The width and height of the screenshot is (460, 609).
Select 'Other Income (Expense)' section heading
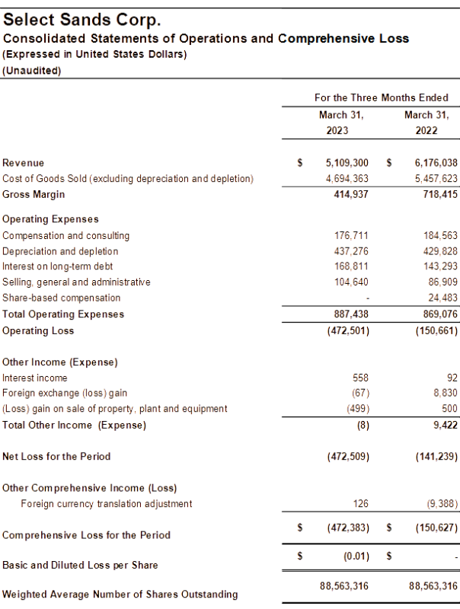click(60, 362)
